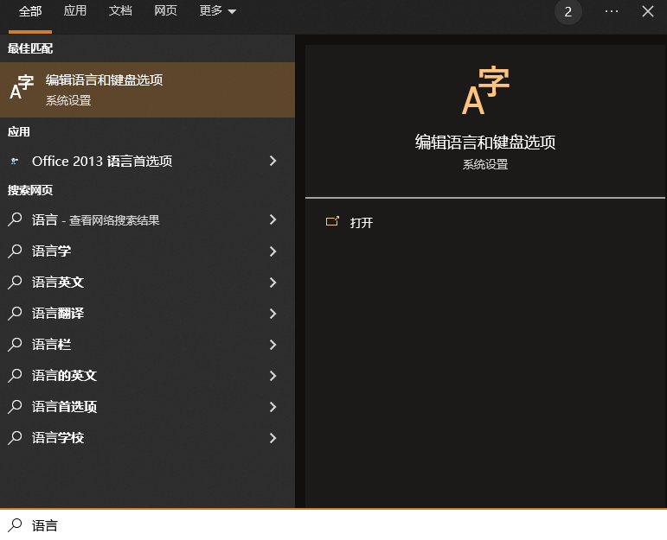Image resolution: width=667 pixels, height=540 pixels.
Task: Expand the Office 2013 语言首选项 arrow
Action: coord(273,161)
